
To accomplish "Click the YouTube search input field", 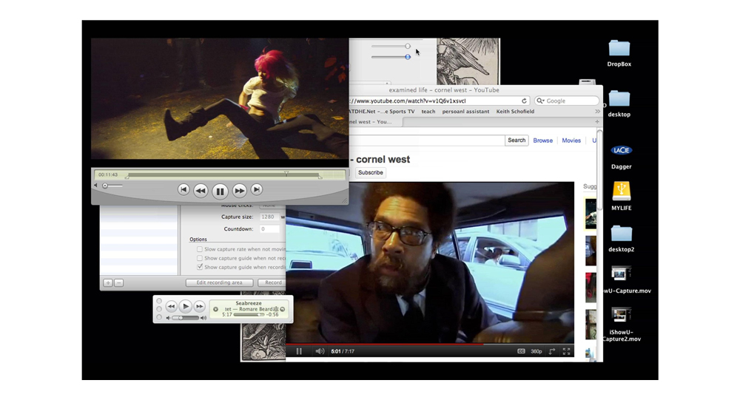I will click(x=427, y=140).
